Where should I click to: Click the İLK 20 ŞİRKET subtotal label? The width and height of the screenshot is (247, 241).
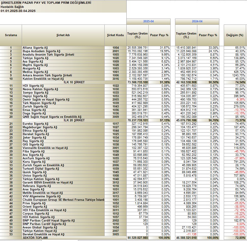74,121
